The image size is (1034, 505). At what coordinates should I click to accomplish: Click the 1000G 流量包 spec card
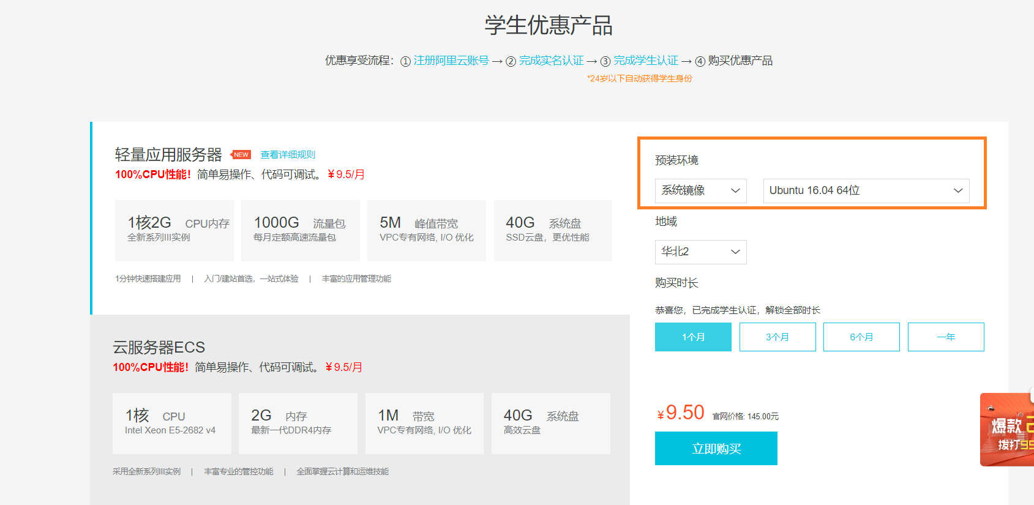pyautogui.click(x=301, y=231)
